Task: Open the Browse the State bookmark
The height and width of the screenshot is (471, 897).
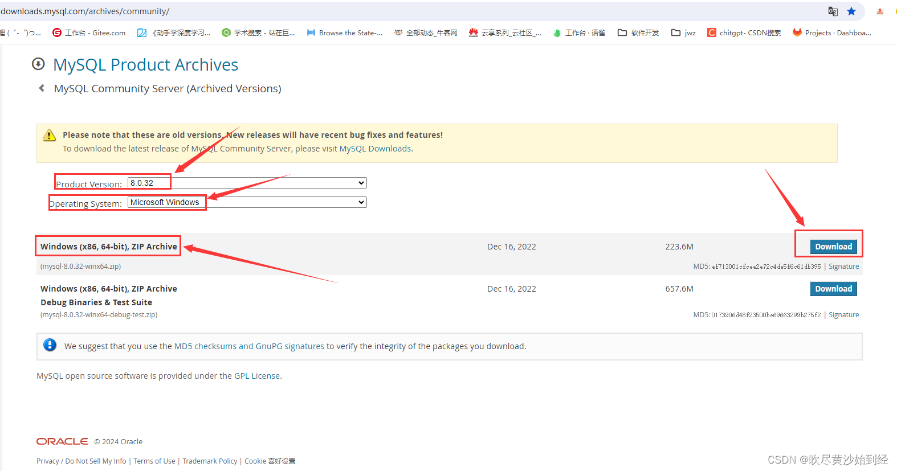Action: point(345,32)
